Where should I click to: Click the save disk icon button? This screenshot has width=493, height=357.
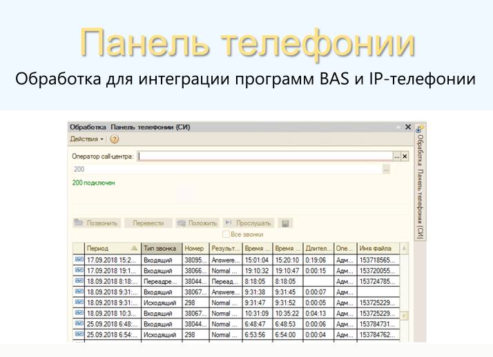pos(285,223)
